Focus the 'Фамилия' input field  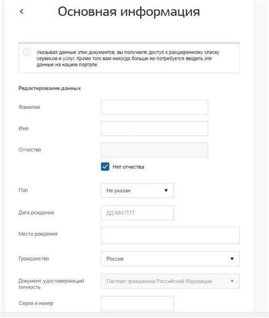click(x=154, y=107)
